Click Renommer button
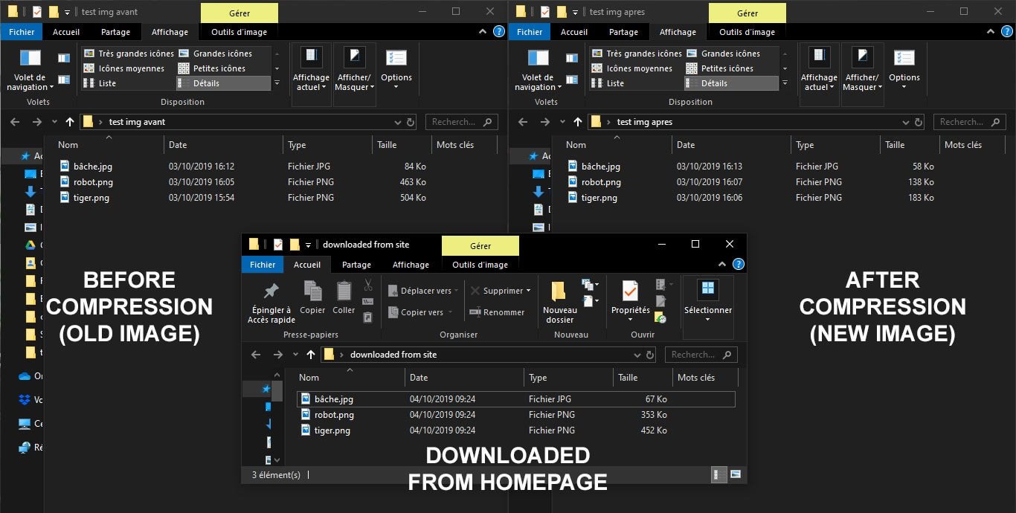Screen dimensions: 1016x513 click(497, 312)
